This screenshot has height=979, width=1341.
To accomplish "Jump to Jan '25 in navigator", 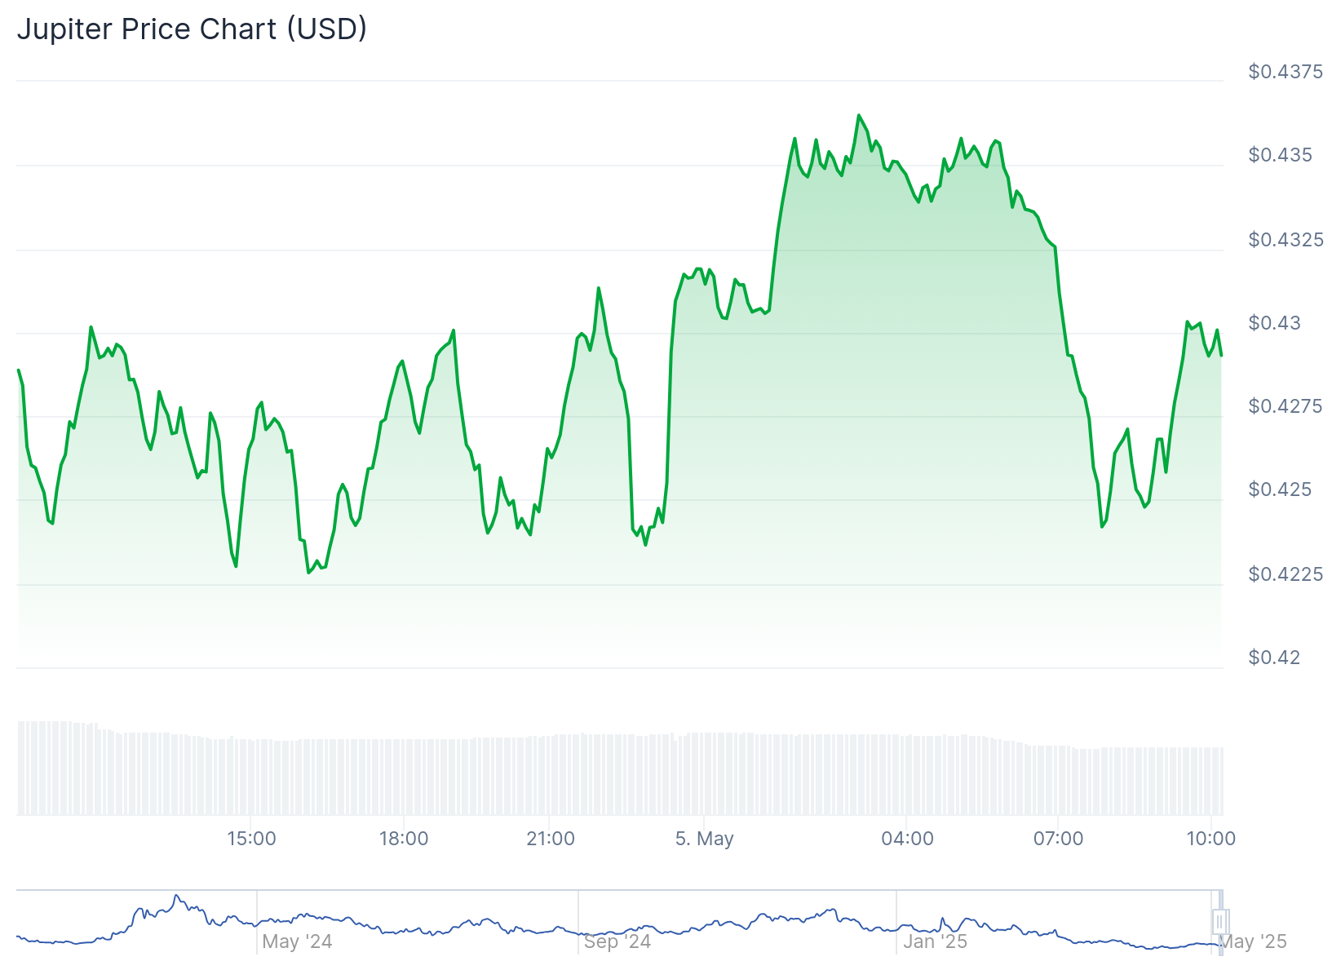I will click(x=935, y=941).
